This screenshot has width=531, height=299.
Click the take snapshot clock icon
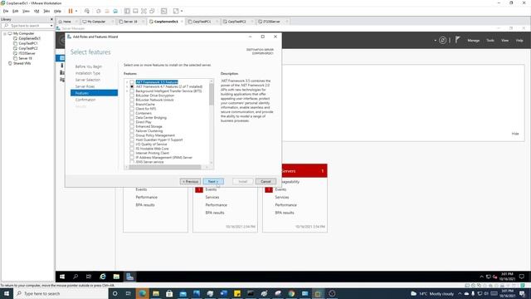click(x=99, y=11)
